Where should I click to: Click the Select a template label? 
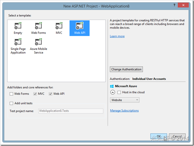[20, 15]
